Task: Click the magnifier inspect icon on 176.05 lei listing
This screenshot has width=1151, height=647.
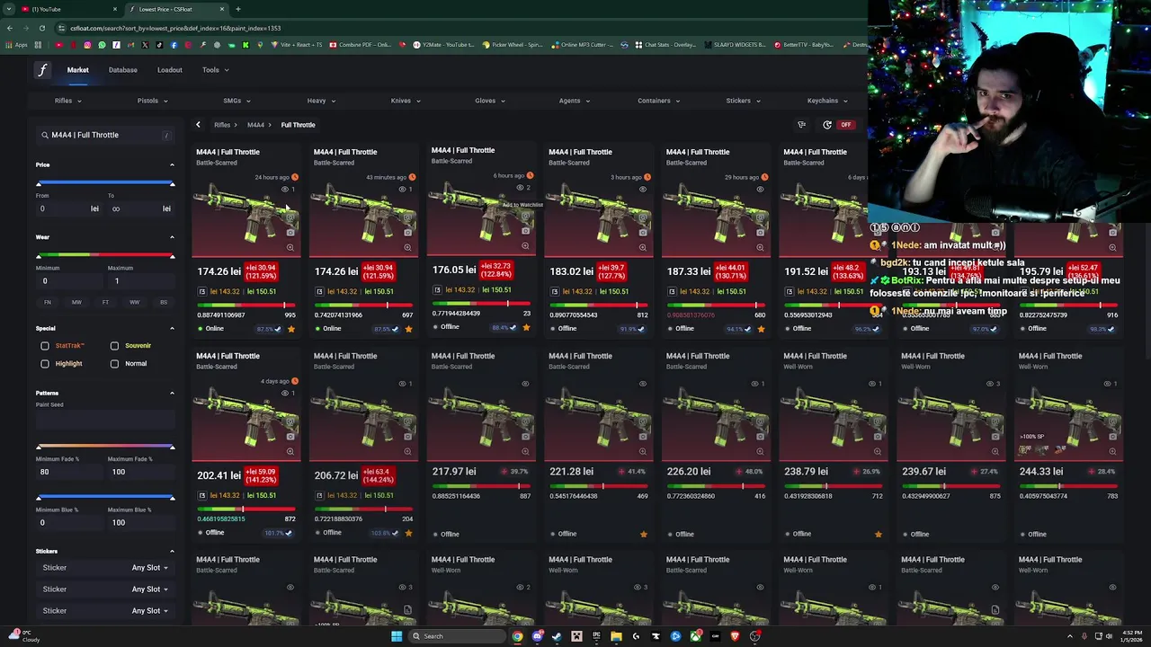Action: pyautogui.click(x=525, y=244)
